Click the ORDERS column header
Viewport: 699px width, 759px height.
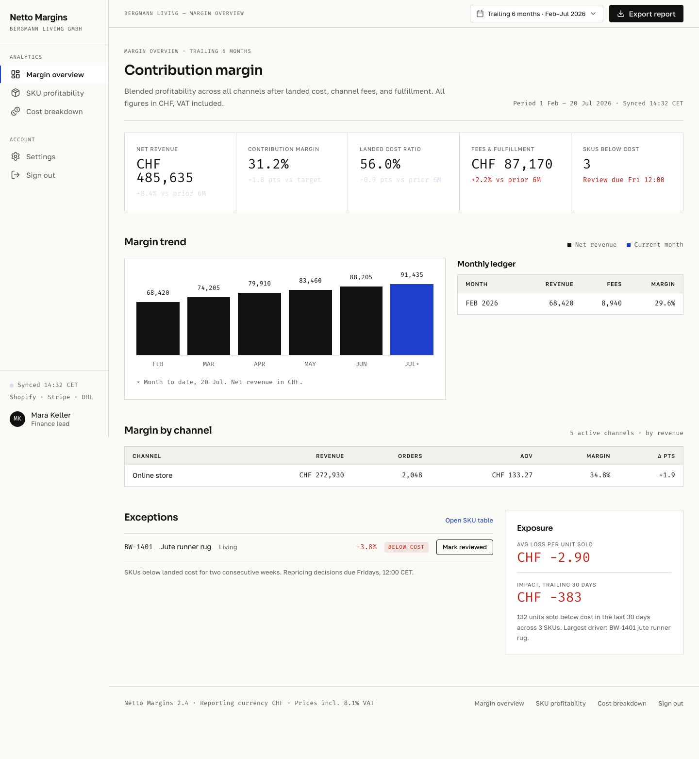[410, 456]
